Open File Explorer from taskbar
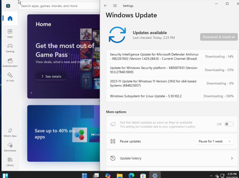The width and height of the screenshot is (239, 178). pos(119,175)
